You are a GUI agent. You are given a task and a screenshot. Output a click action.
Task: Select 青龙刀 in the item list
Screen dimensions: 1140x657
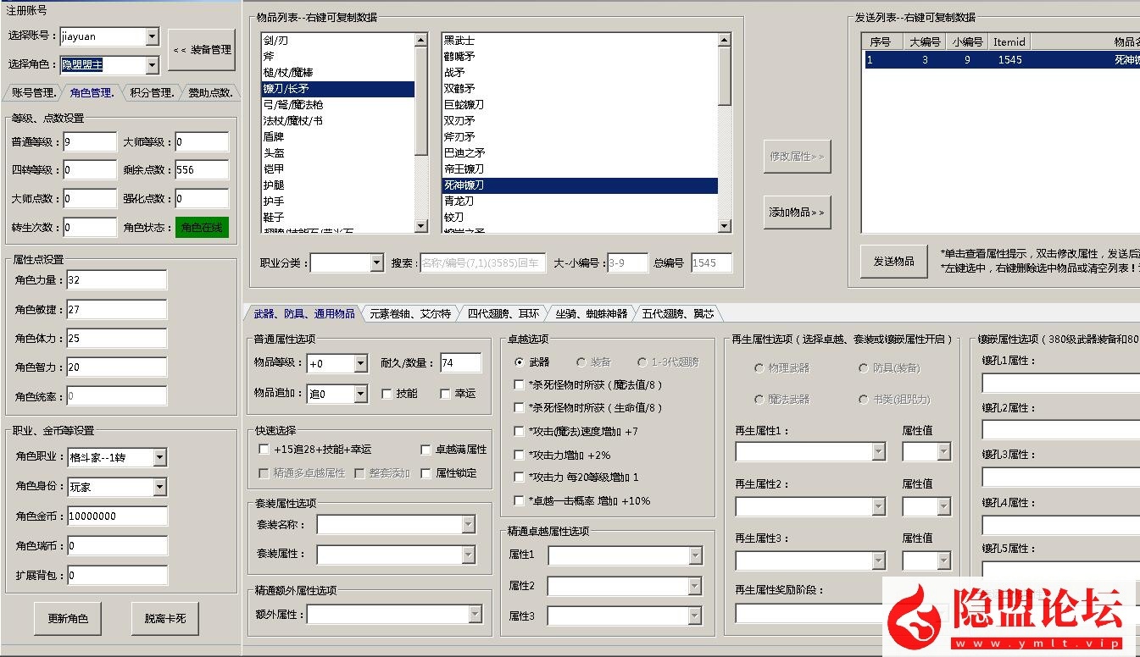click(x=580, y=202)
